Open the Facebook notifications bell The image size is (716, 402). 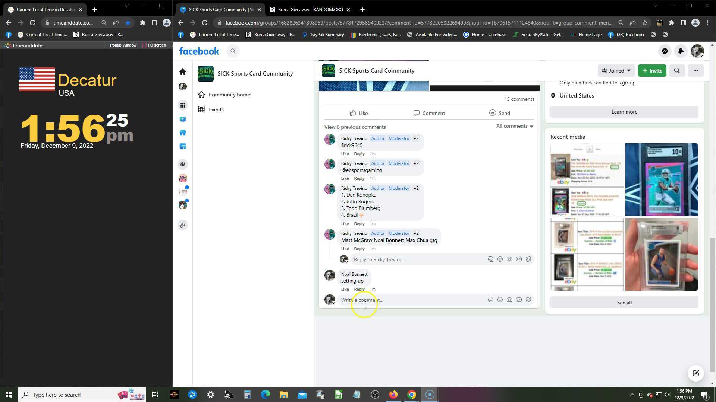[681, 51]
